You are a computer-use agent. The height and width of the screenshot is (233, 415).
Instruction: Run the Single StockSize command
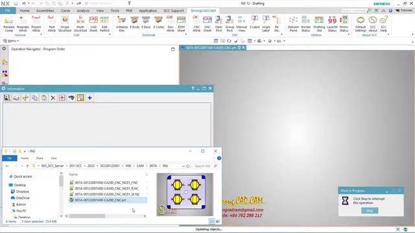(65, 24)
